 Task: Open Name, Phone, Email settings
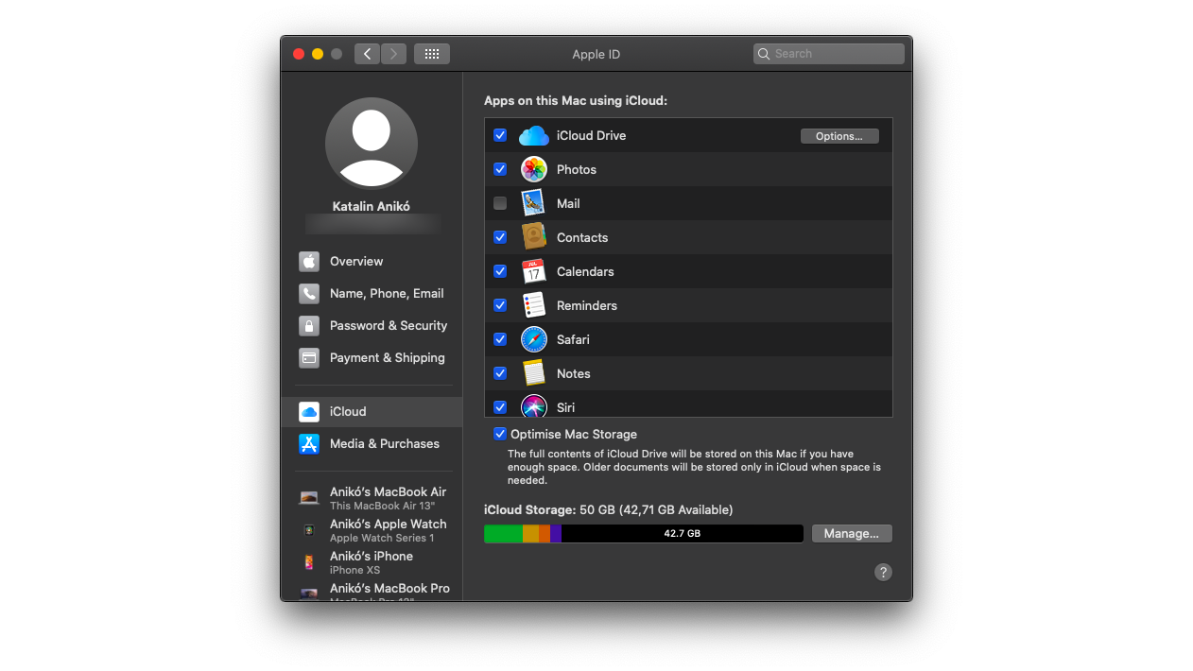point(372,294)
